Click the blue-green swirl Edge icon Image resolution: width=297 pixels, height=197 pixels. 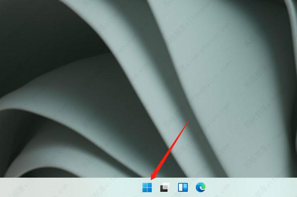coord(201,187)
